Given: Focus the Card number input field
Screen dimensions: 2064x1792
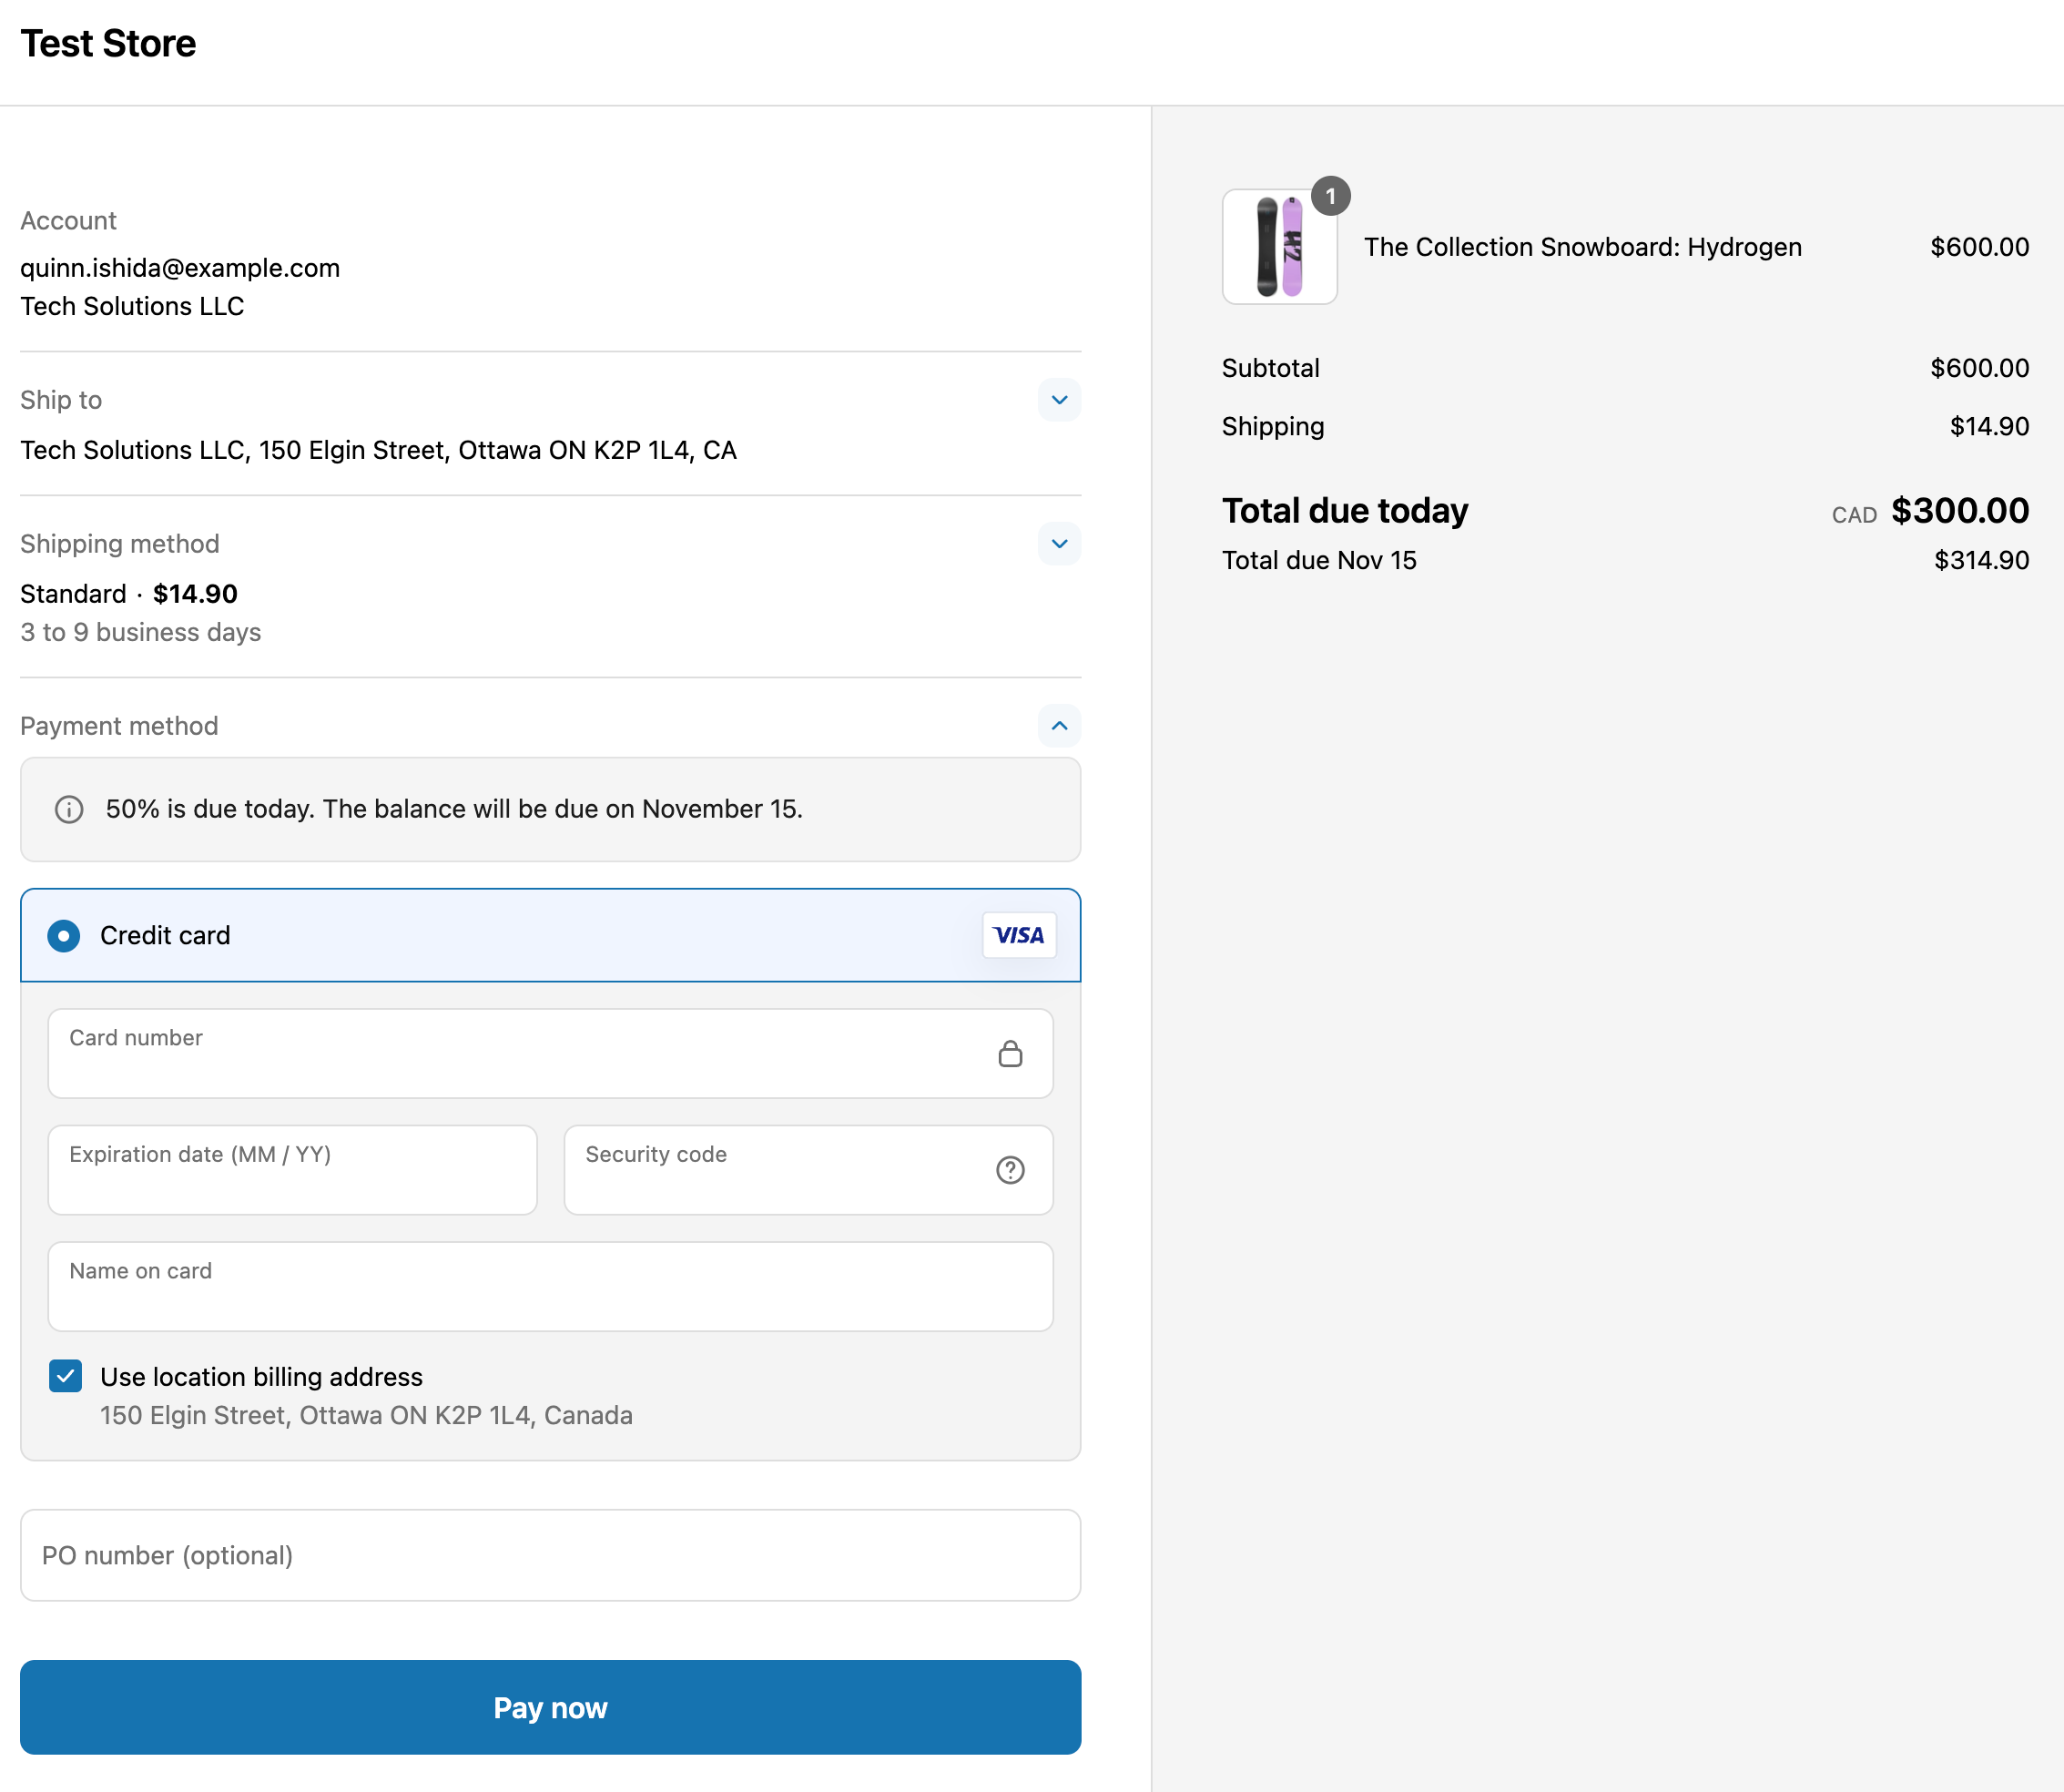Looking at the screenshot, I should pyautogui.click(x=550, y=1053).
